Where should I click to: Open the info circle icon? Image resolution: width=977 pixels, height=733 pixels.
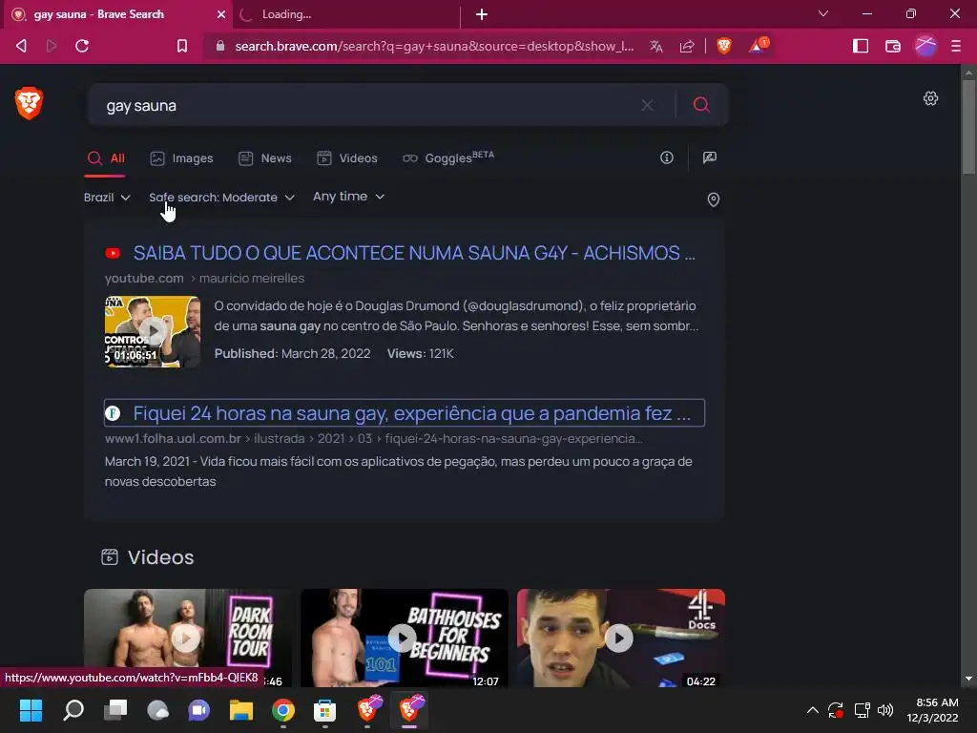(x=667, y=157)
